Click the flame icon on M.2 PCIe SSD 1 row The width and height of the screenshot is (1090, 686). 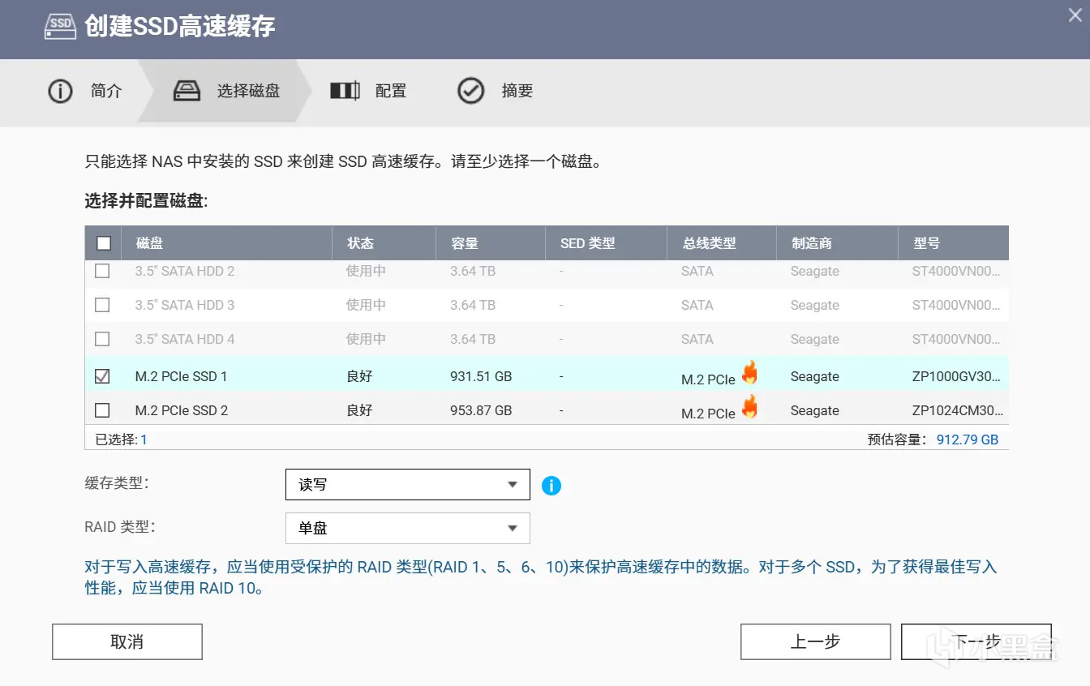pos(750,374)
